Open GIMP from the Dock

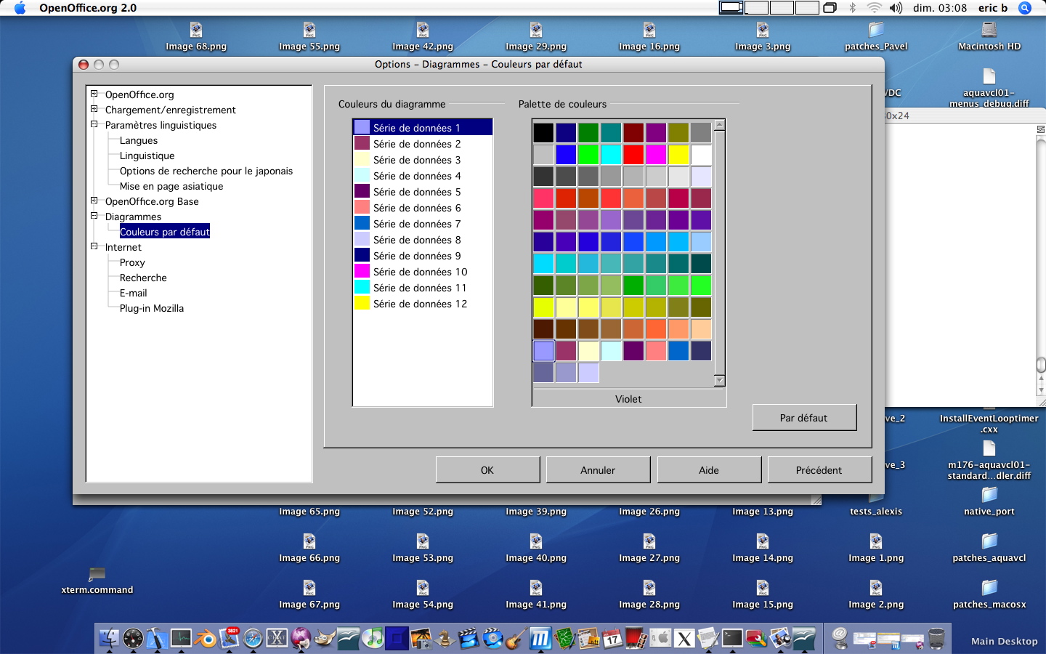pyautogui.click(x=325, y=638)
